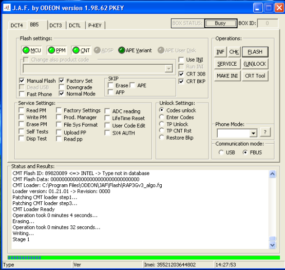285x270 pixels.
Task: Click the (UN)LOCK button
Action: tap(255, 64)
